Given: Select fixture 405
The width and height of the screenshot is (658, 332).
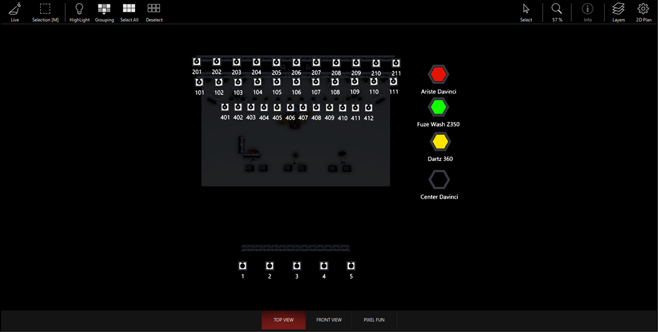Looking at the screenshot, I should [x=277, y=108].
